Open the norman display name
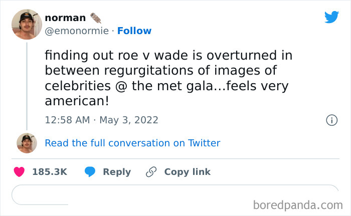The image size is (351, 216). pyautogui.click(x=65, y=18)
